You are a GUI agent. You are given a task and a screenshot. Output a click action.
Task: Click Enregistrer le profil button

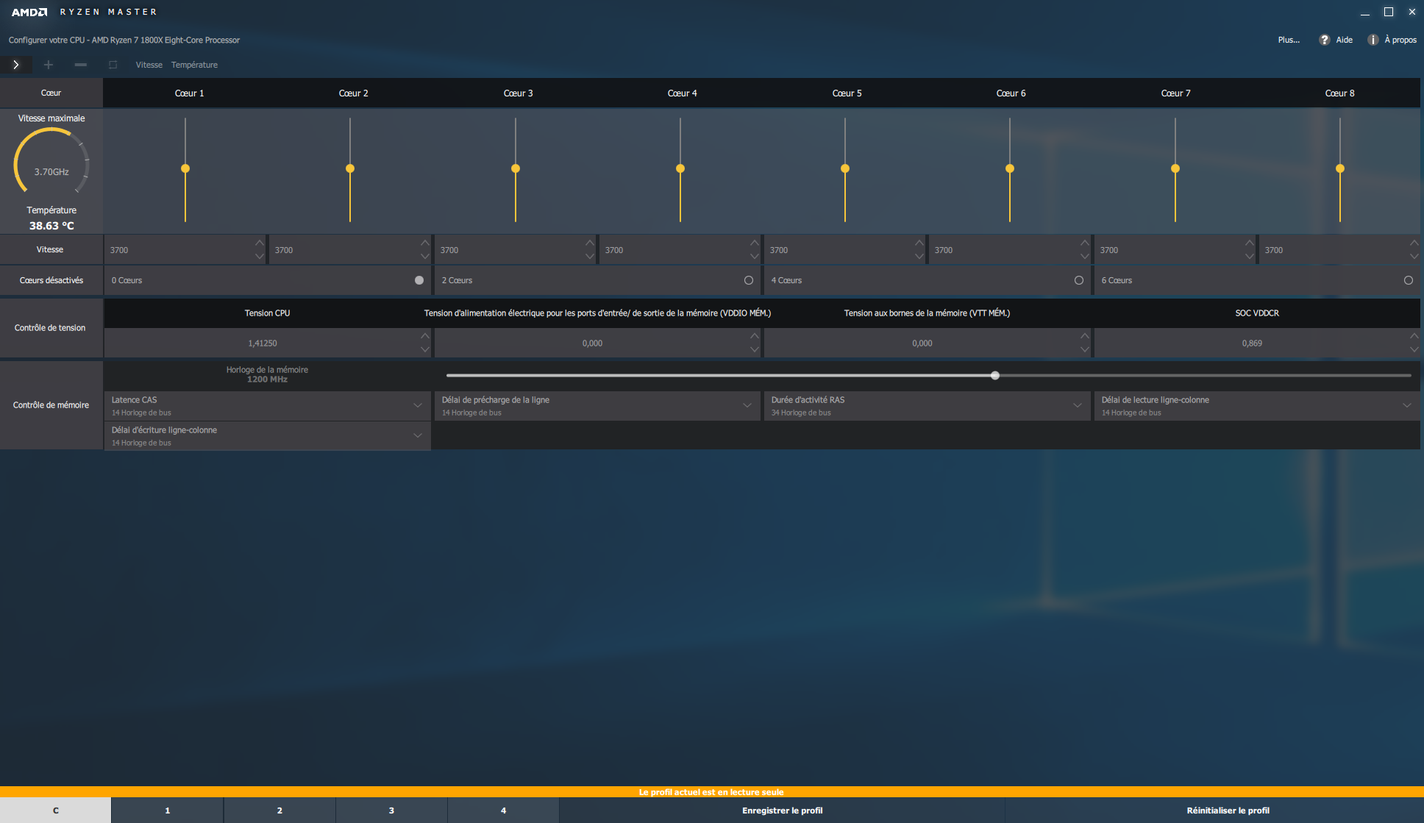tap(782, 810)
